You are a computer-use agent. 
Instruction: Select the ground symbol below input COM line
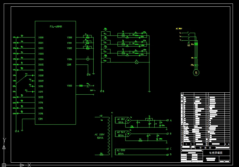click(x=22, y=130)
